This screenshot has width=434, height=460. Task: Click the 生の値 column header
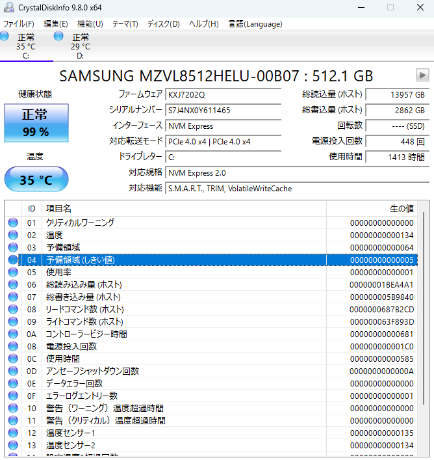tap(372, 209)
